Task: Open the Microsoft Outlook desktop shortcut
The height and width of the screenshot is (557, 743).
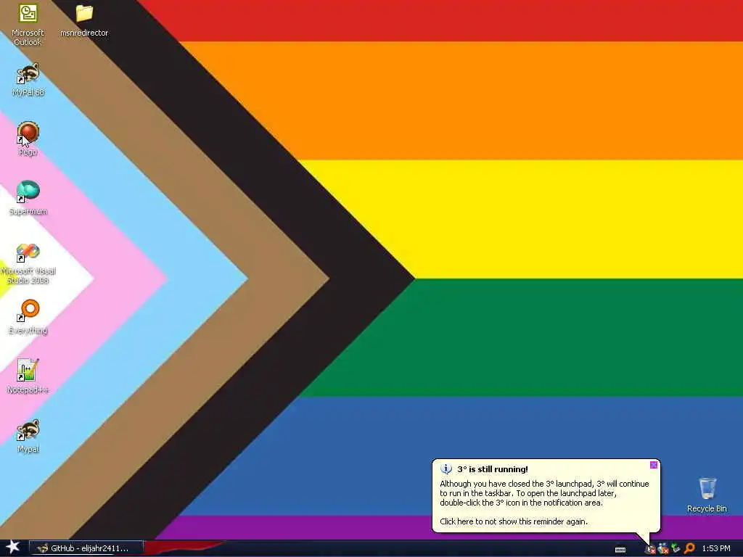Action: coord(28,24)
